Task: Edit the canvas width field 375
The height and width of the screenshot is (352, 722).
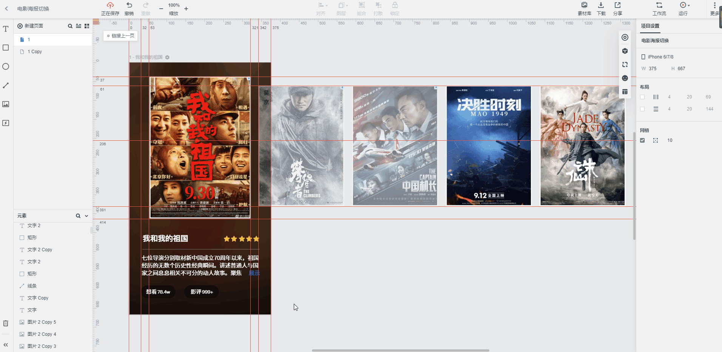Action: (653, 69)
